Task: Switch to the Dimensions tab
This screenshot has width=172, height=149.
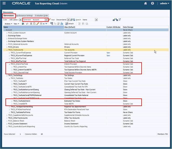Action: click(9, 16)
